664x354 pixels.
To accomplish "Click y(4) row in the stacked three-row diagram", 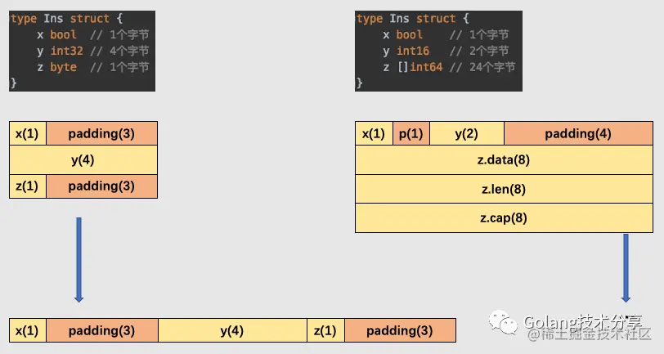I will tap(83, 160).
